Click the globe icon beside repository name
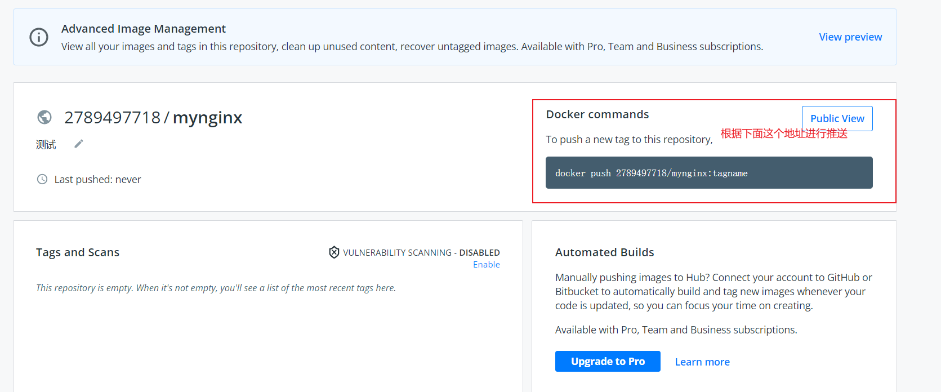 44,117
